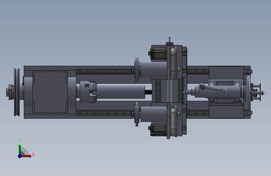Select the lower large cylinder on the carriage
Viewport: 271px width, 176px height.
[x=154, y=114]
